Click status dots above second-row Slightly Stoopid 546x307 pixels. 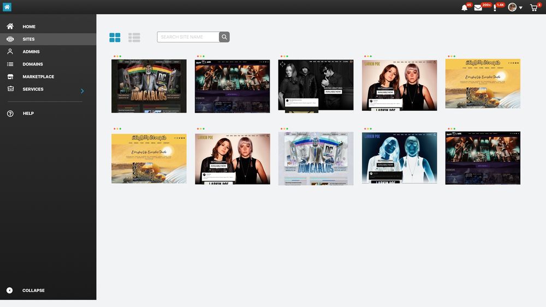[117, 128]
